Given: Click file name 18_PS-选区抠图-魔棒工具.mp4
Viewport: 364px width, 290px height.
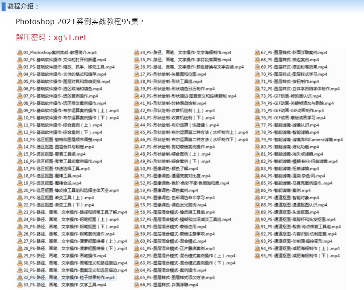Looking at the screenshot, I should click(x=52, y=176).
